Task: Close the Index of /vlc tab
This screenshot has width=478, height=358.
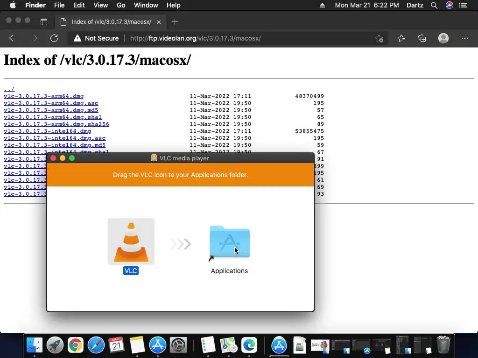Action: [159, 22]
